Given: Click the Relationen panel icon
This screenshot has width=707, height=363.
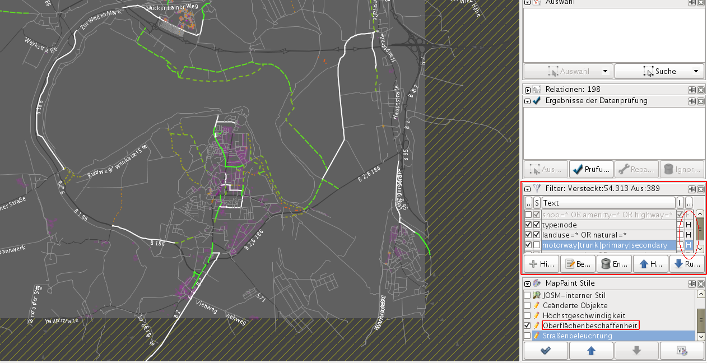Looking at the screenshot, I should 537,90.
